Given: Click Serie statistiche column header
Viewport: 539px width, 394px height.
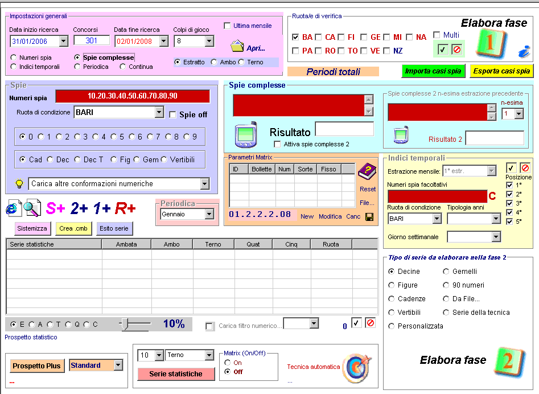Looking at the screenshot, I should click(x=54, y=244).
